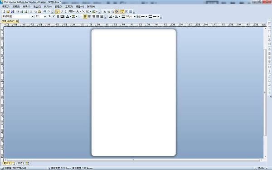Select the first bottom view tab
Image resolution: width=272 pixels, height=170 pixels.
tap(7, 163)
